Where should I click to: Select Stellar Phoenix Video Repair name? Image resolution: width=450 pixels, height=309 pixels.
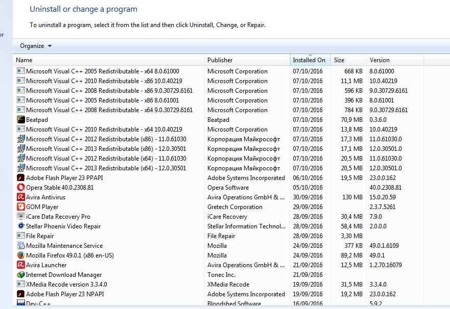pos(63,226)
